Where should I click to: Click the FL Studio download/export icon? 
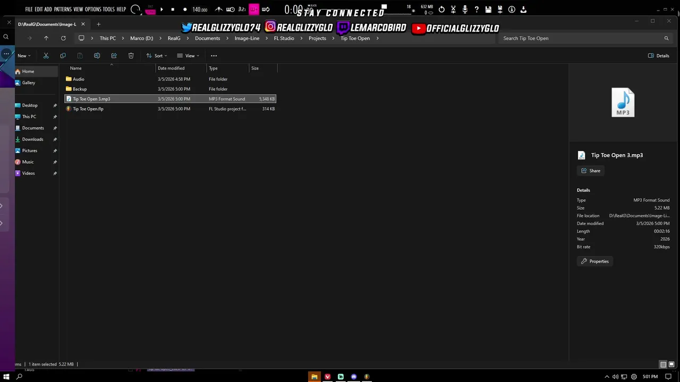tap(523, 10)
